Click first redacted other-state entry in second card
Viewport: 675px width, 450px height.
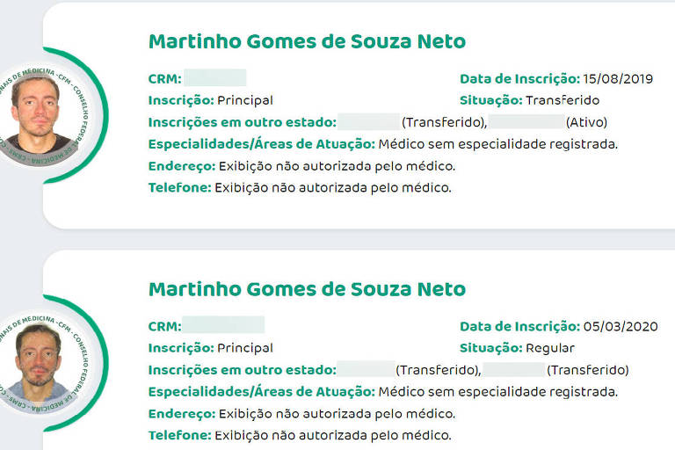(366, 369)
